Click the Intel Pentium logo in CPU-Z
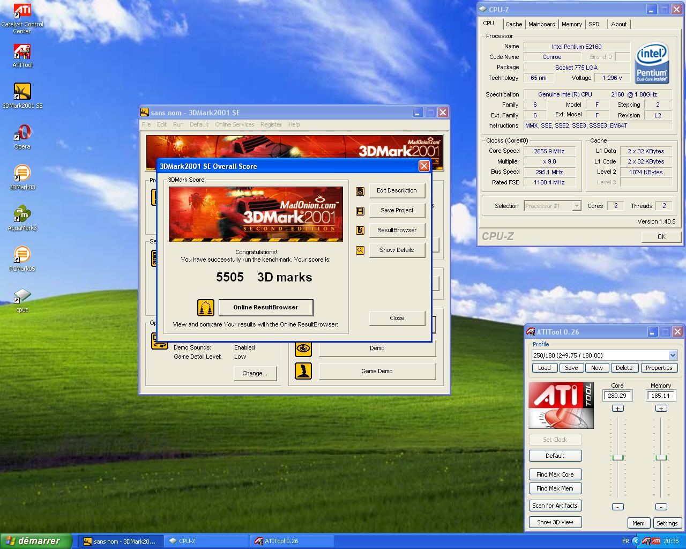Viewport: 686px width, 549px height. pos(652,63)
